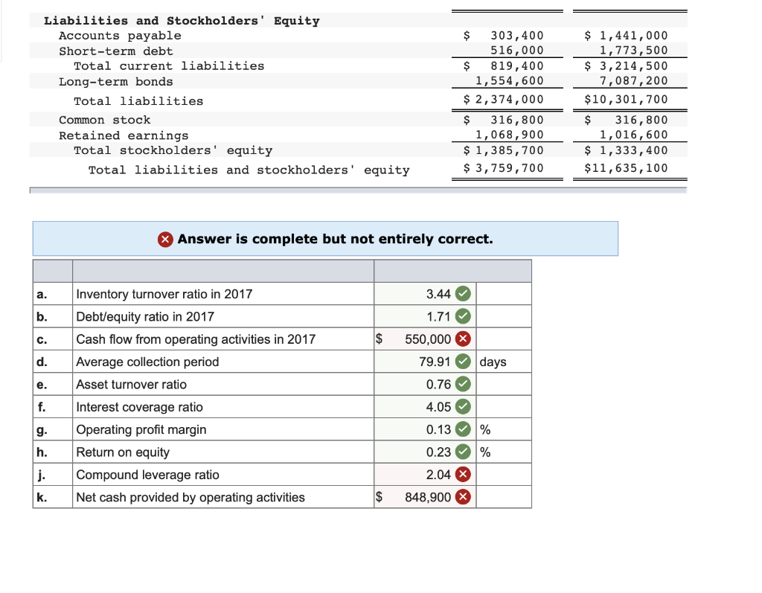Select the cash flow value 550,000

(x=428, y=339)
